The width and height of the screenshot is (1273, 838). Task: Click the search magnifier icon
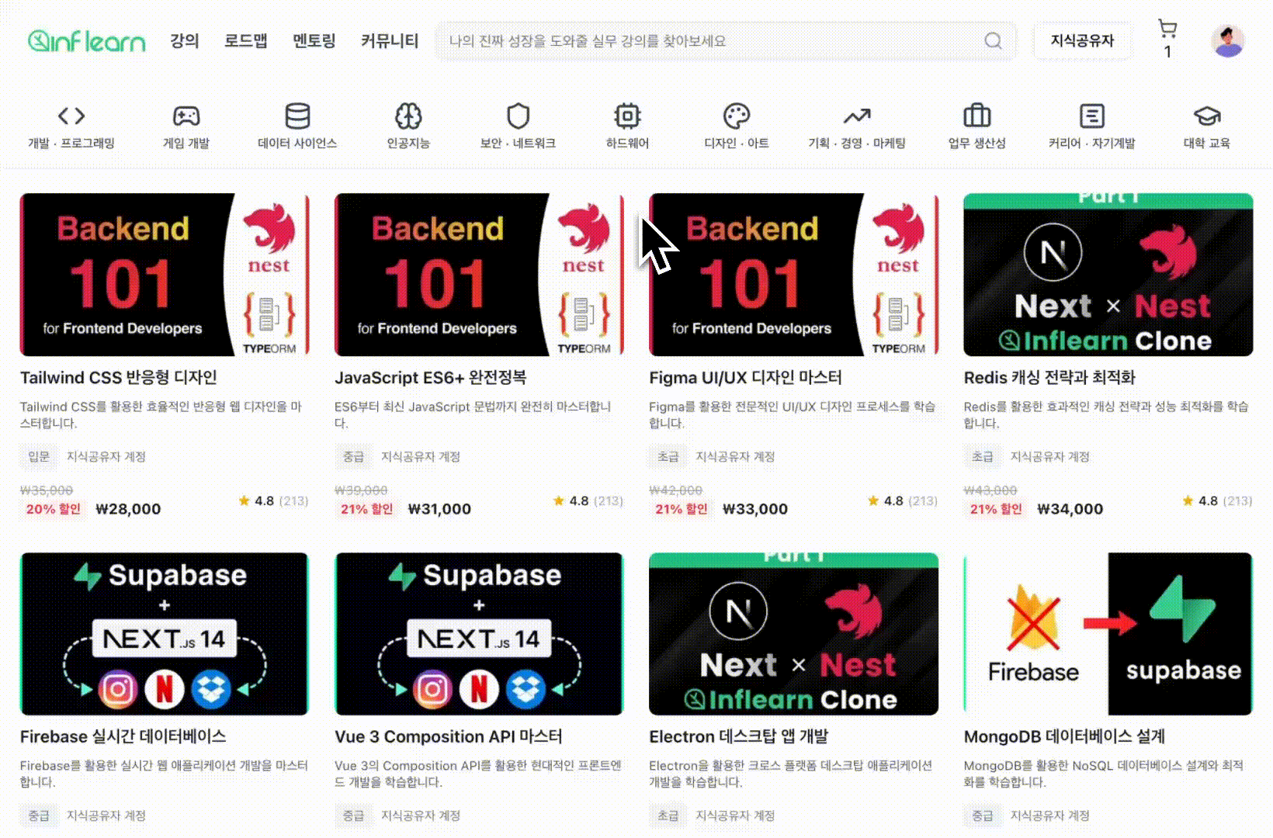(993, 41)
